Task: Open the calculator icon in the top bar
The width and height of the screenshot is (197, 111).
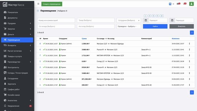Action: [x=170, y=4]
